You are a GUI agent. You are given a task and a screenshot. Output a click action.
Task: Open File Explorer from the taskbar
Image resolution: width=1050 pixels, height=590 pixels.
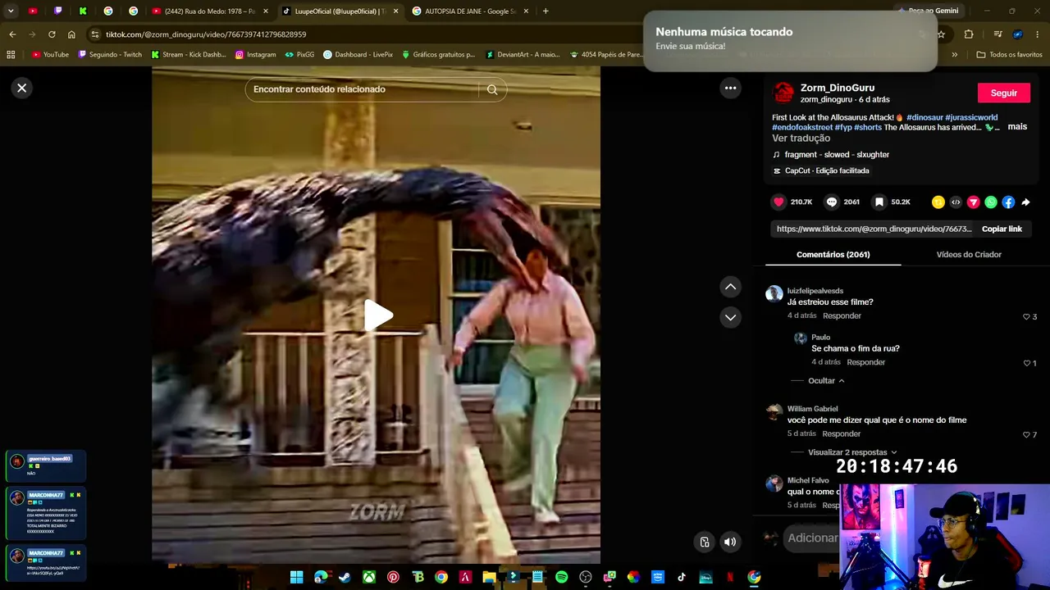[489, 577]
